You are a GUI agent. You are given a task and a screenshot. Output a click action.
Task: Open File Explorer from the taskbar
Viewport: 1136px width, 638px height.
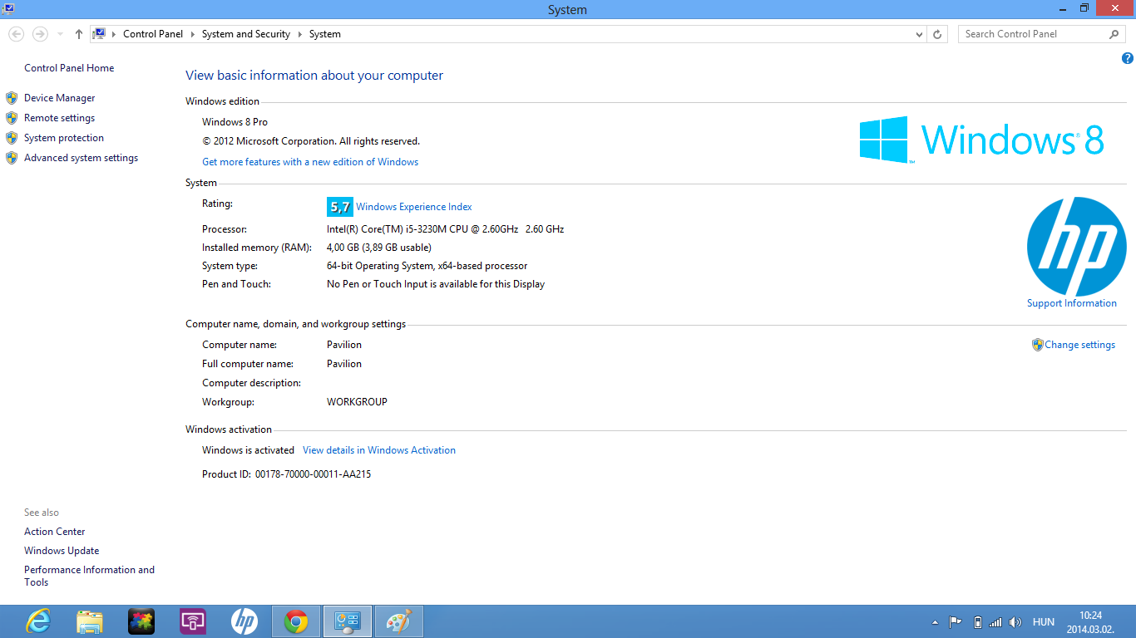90,621
